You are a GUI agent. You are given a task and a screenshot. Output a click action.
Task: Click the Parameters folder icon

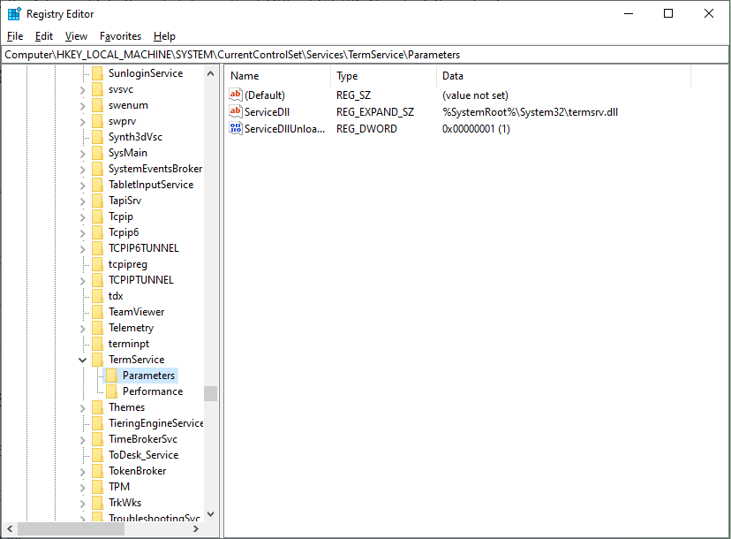112,376
